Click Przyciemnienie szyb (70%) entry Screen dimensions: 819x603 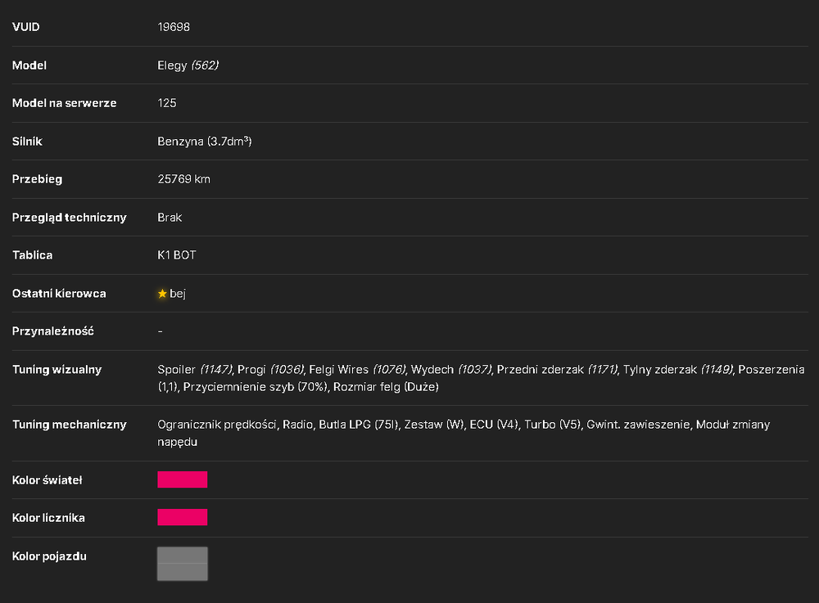[256, 387]
